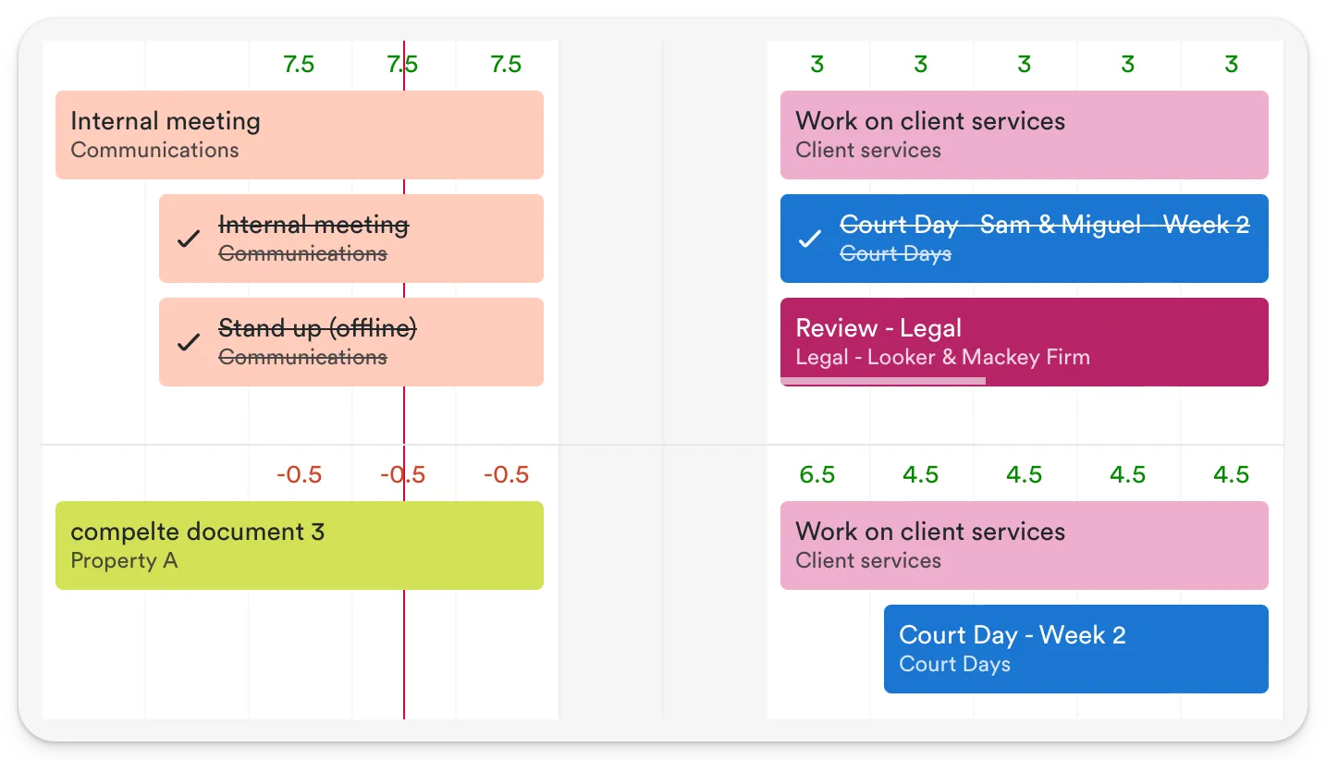
Task: Open the Court Day - Week 2 card
Action: pos(1075,648)
